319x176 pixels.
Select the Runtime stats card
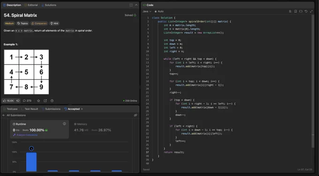pos(39,129)
